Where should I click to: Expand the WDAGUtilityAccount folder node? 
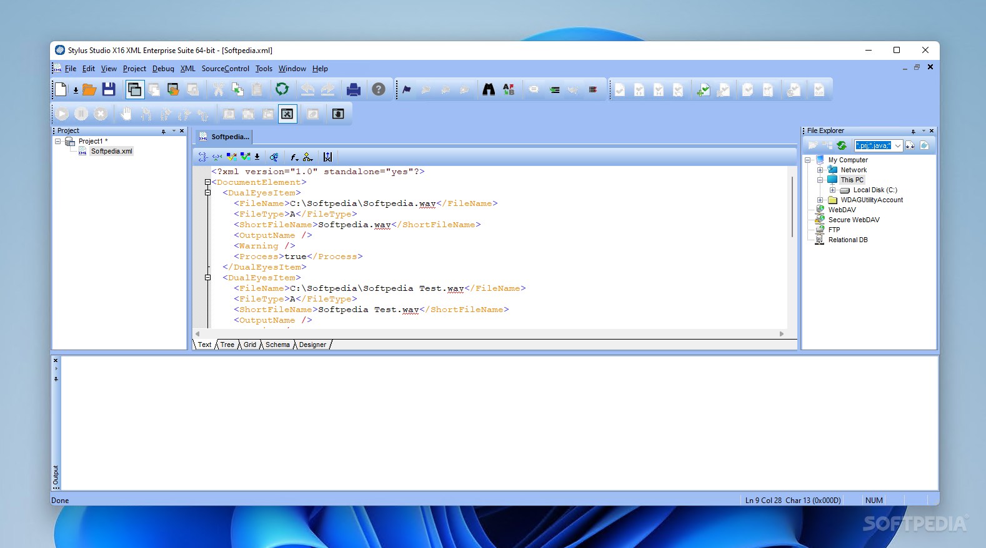[x=820, y=200]
